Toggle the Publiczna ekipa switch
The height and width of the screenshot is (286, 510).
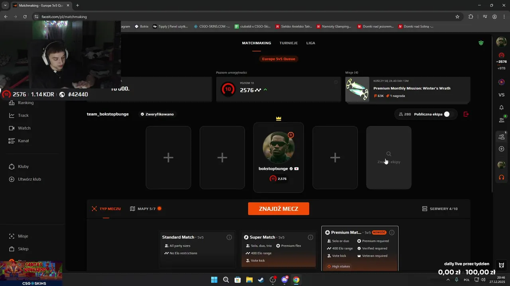(x=449, y=114)
